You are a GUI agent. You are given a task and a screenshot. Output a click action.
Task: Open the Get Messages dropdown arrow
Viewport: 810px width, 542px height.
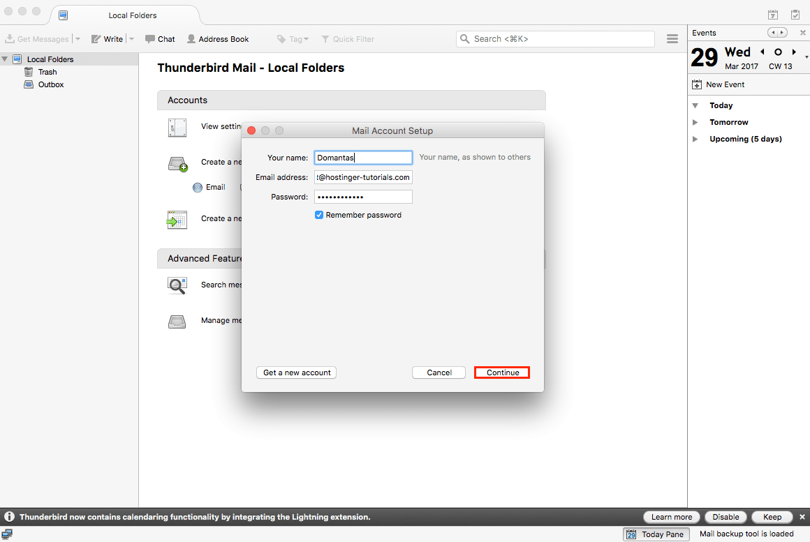click(x=78, y=39)
